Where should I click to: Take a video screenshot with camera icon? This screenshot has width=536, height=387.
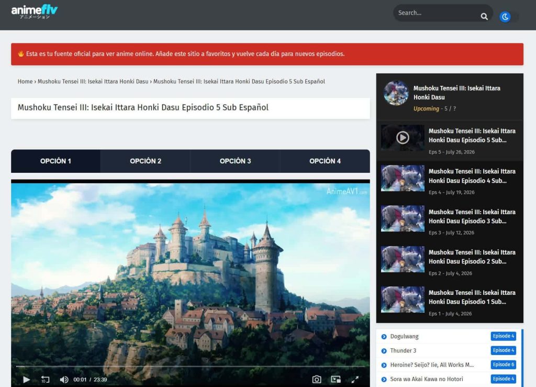point(317,379)
